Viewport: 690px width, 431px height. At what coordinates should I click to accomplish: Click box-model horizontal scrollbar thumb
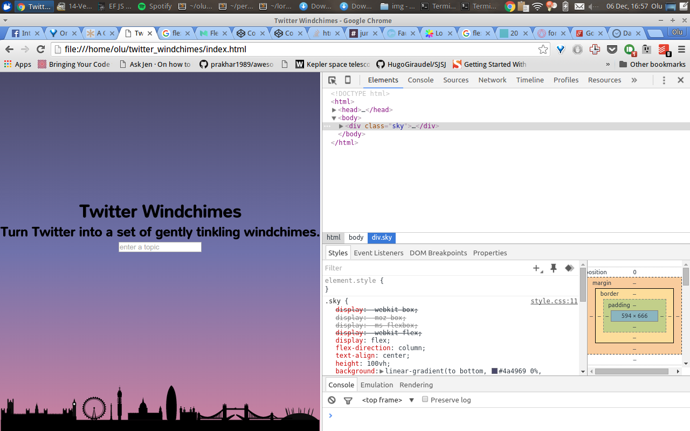[x=632, y=371]
